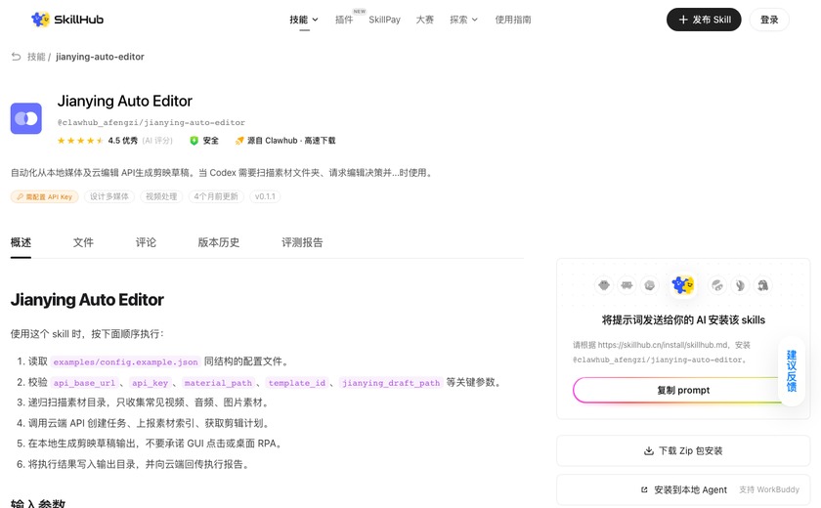Screen dimensions: 821x508
Task: Click the 视频处理 category tag
Action: tap(161, 196)
